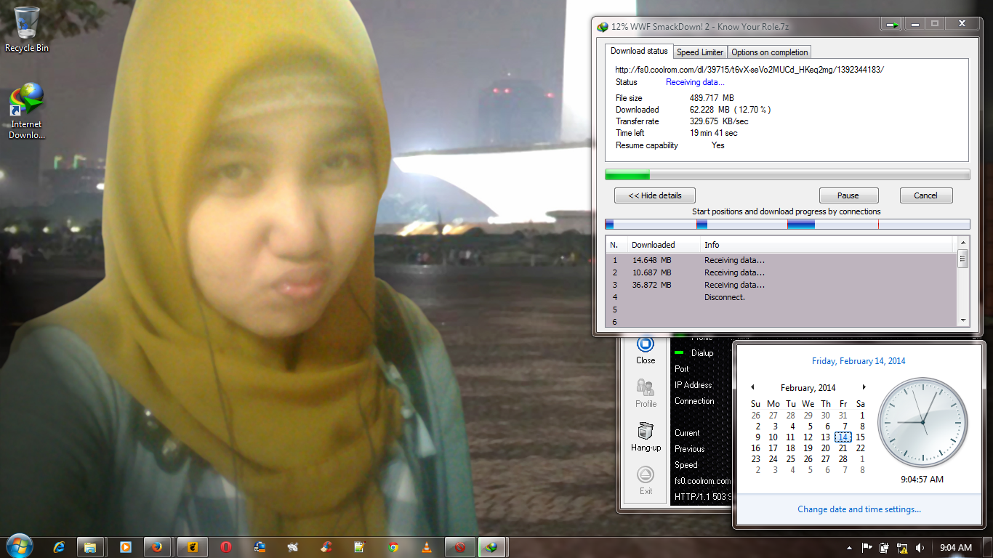Click the CCleaner taskbar icon
This screenshot has width=993, height=558.
[328, 547]
